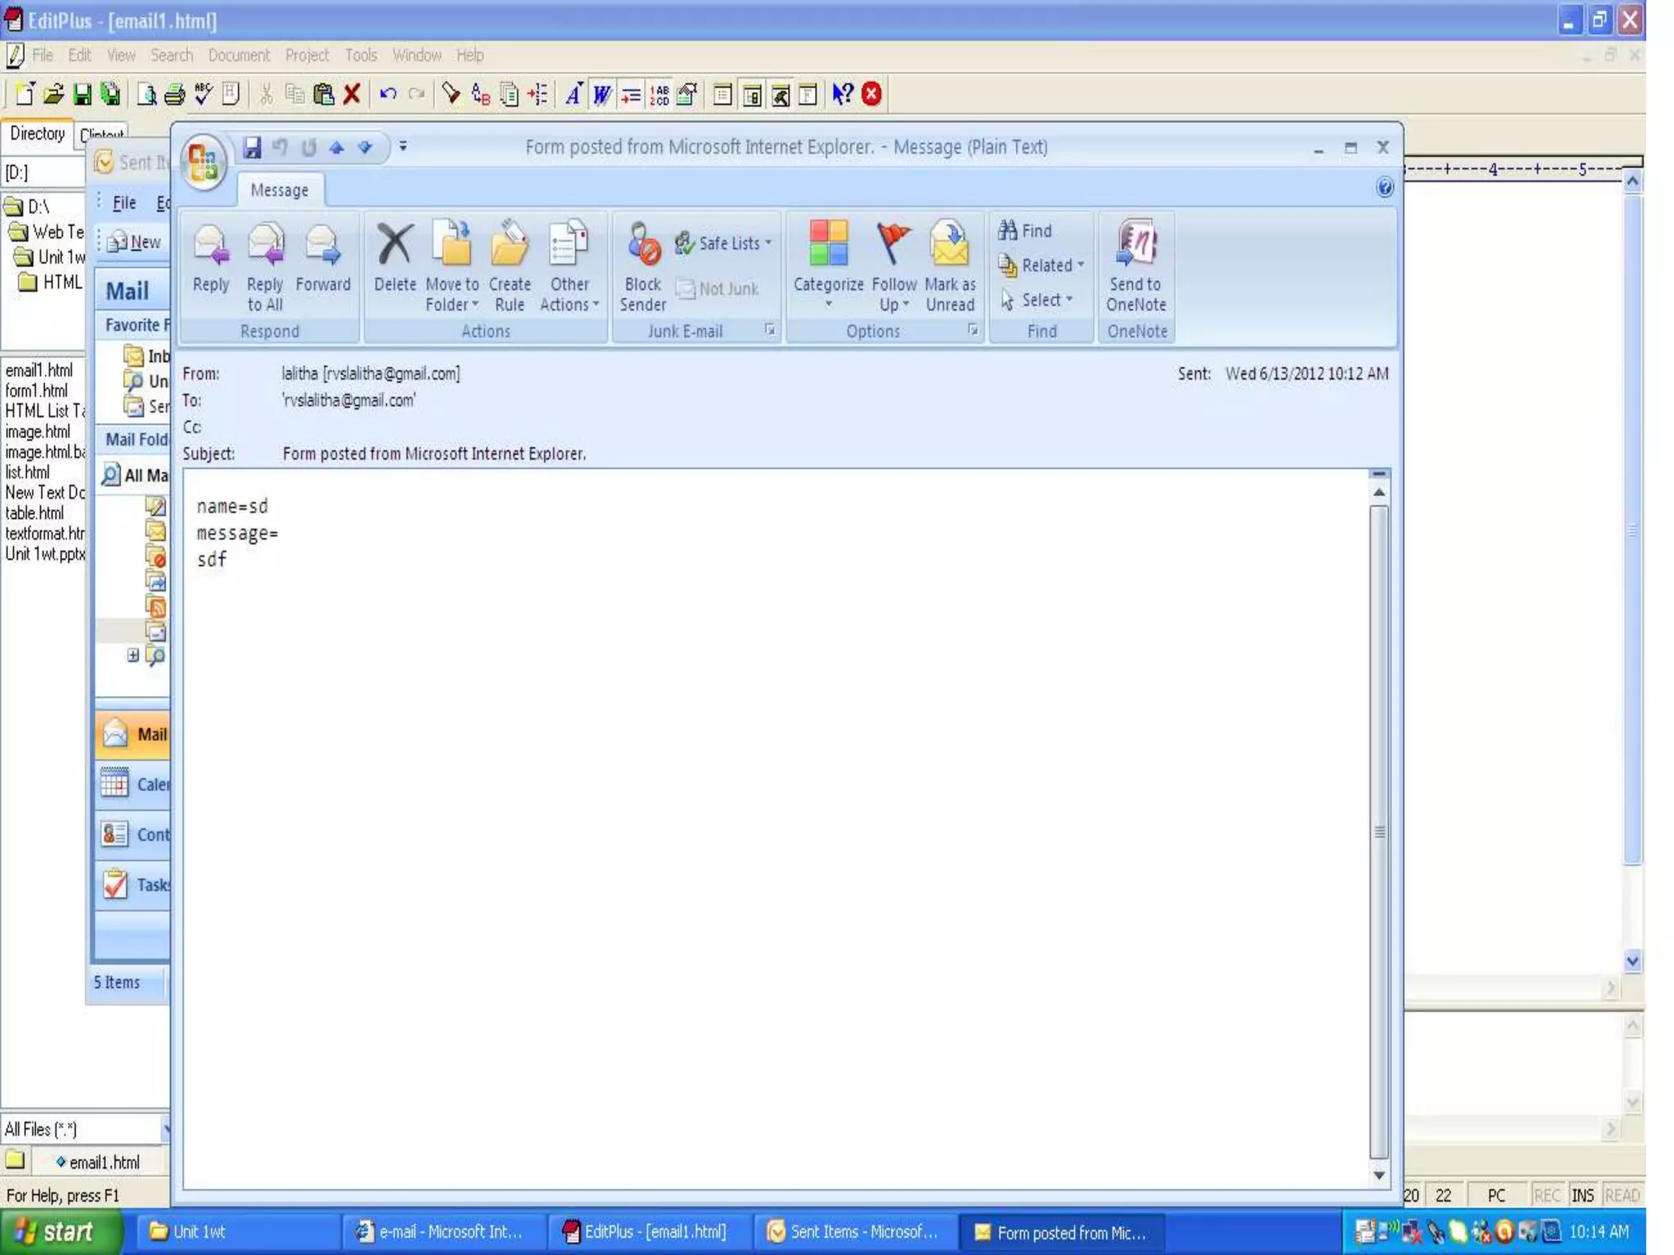Switch to Sent Items taskbar window
Image resolution: width=1674 pixels, height=1255 pixels.
coord(852,1231)
